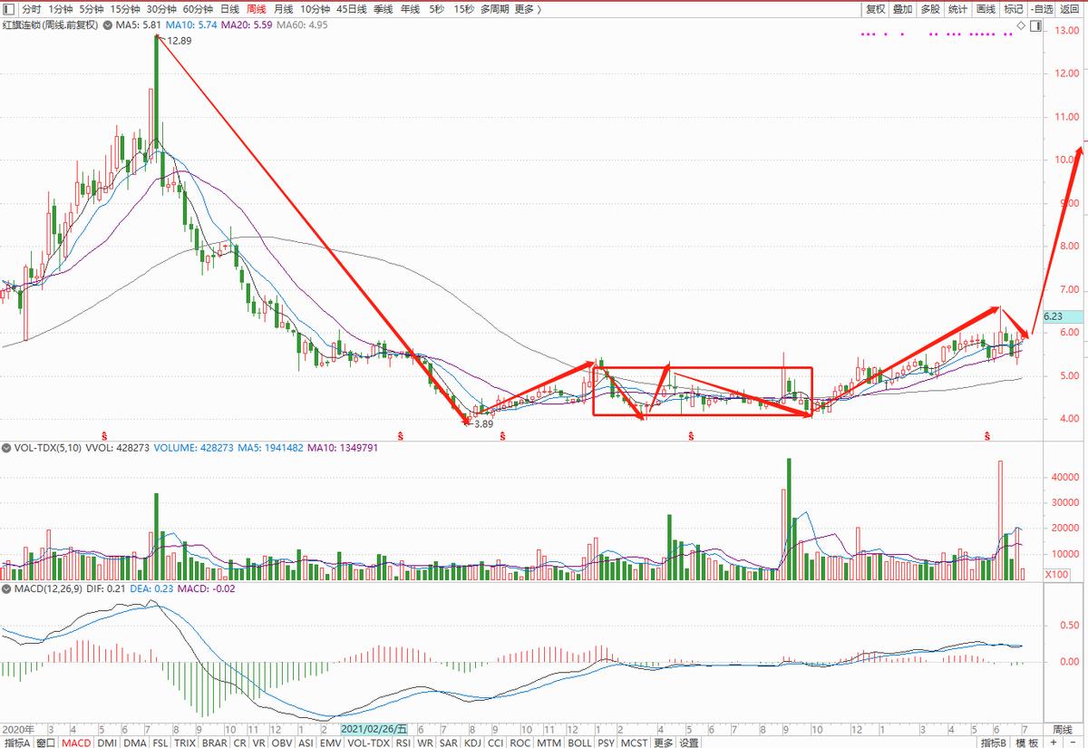Select the MTM indicator tab

pos(549,743)
